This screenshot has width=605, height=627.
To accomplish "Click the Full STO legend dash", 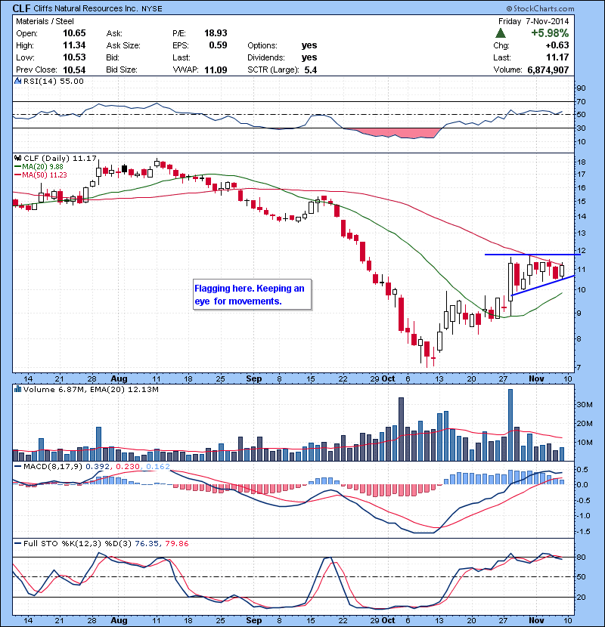I will 18,543.
